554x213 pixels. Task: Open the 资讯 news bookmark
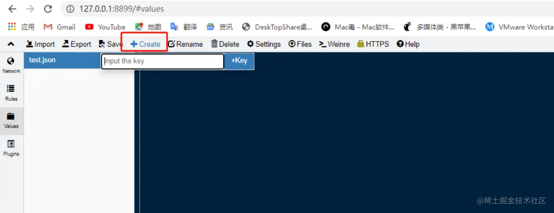[219, 27]
